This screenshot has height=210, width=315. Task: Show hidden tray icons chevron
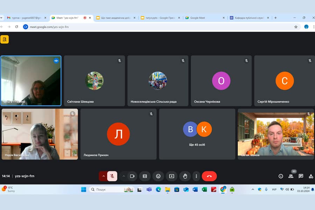[253, 189]
